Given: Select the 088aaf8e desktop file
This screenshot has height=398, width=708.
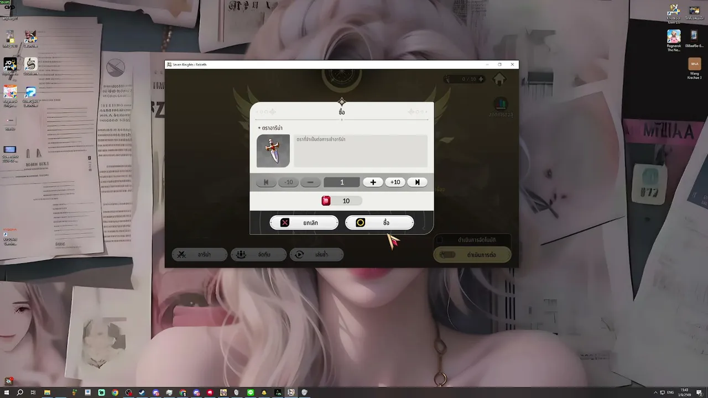Looking at the screenshot, I should [x=694, y=39].
